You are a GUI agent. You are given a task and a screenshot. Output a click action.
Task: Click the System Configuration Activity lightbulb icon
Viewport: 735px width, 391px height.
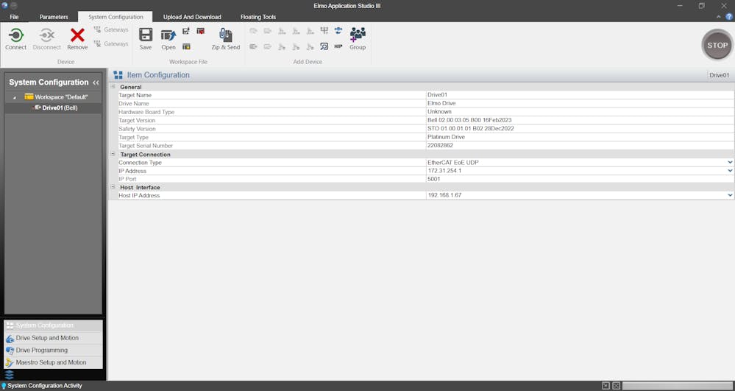pos(4,386)
